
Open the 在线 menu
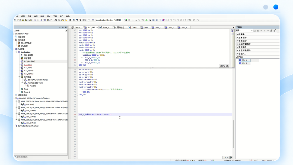[x=42, y=17]
